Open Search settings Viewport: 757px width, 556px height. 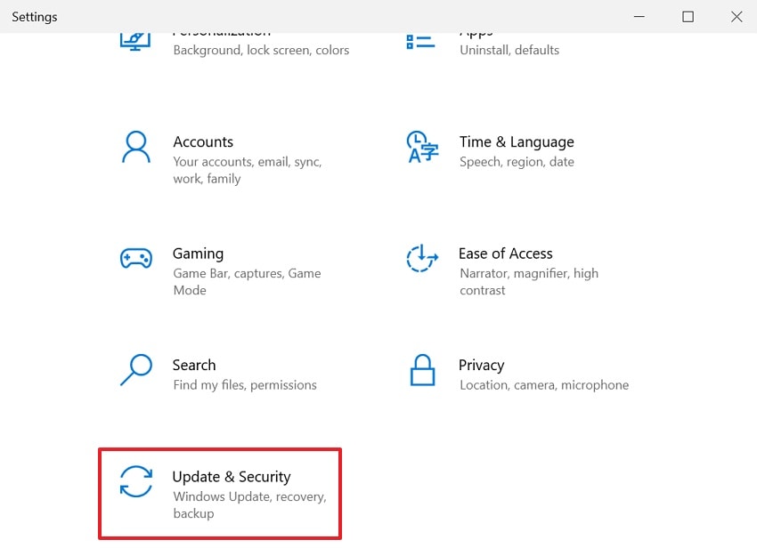click(x=194, y=365)
